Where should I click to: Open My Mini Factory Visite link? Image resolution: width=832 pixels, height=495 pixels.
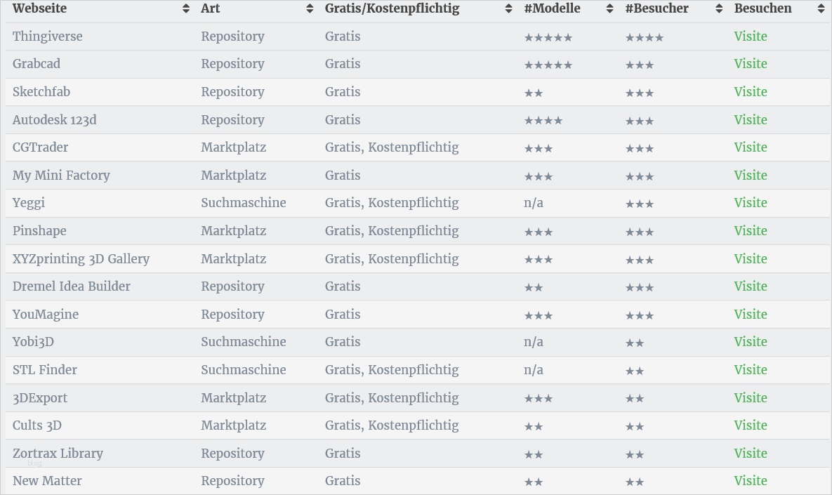point(751,176)
